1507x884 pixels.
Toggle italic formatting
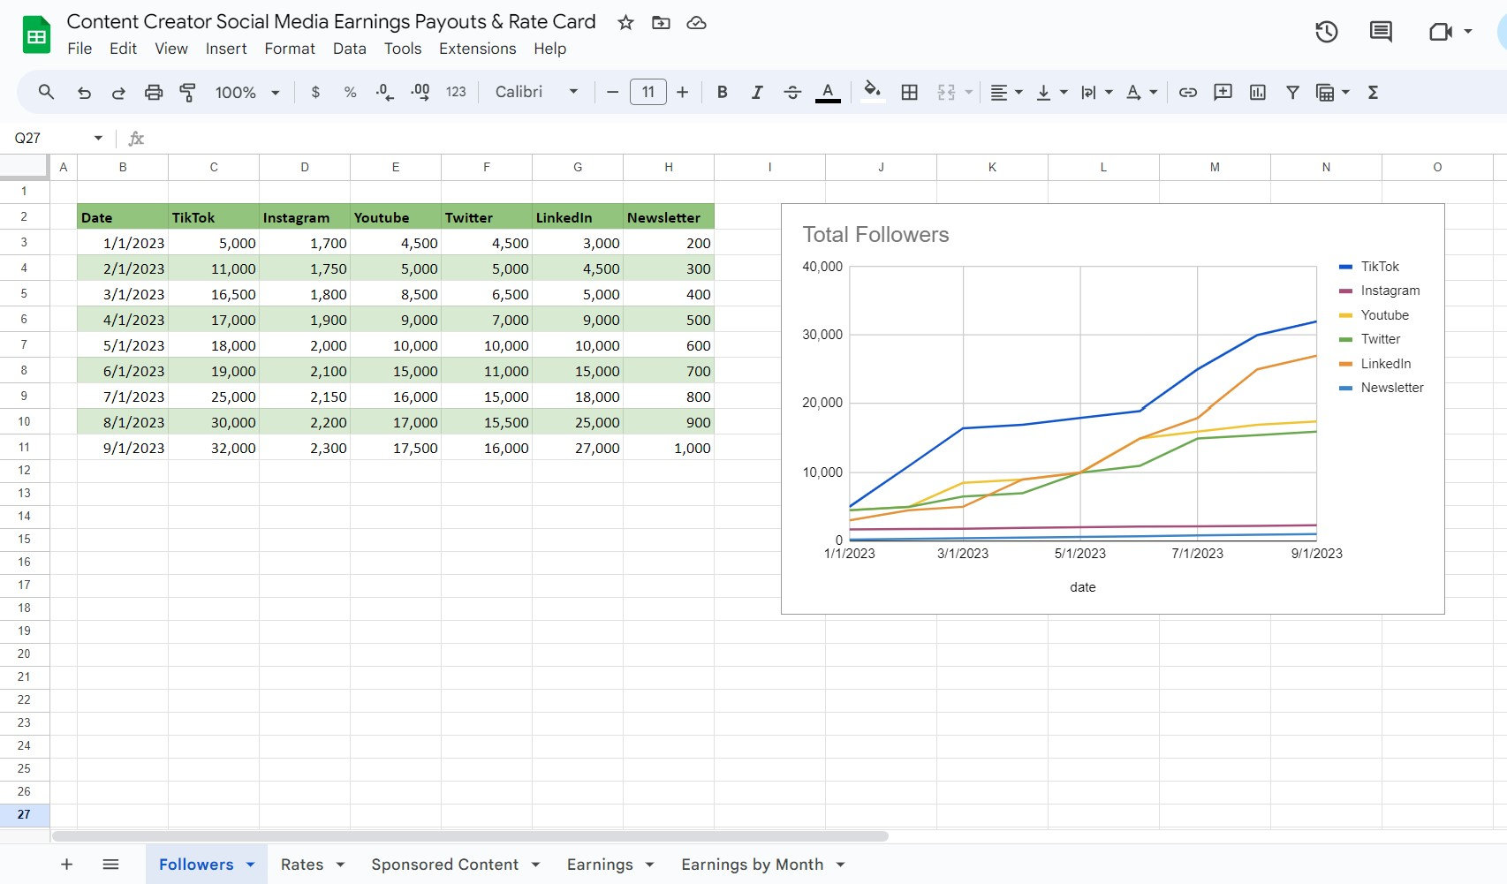pyautogui.click(x=757, y=92)
